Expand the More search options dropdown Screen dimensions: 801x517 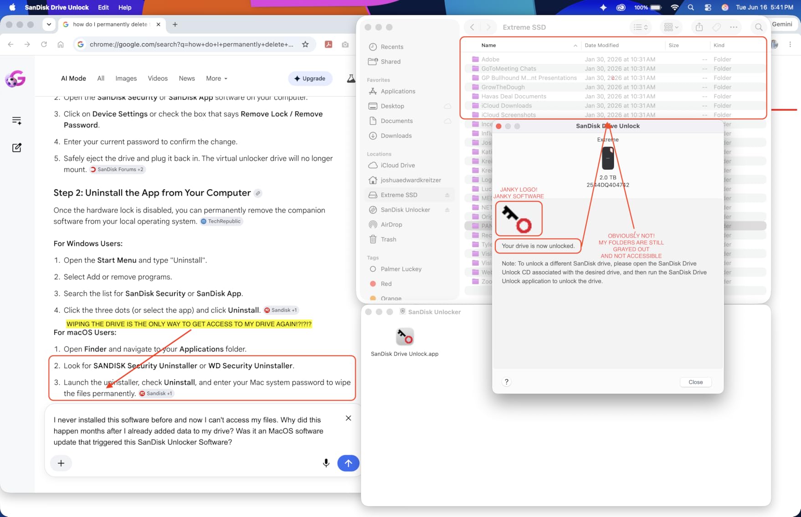pyautogui.click(x=216, y=78)
